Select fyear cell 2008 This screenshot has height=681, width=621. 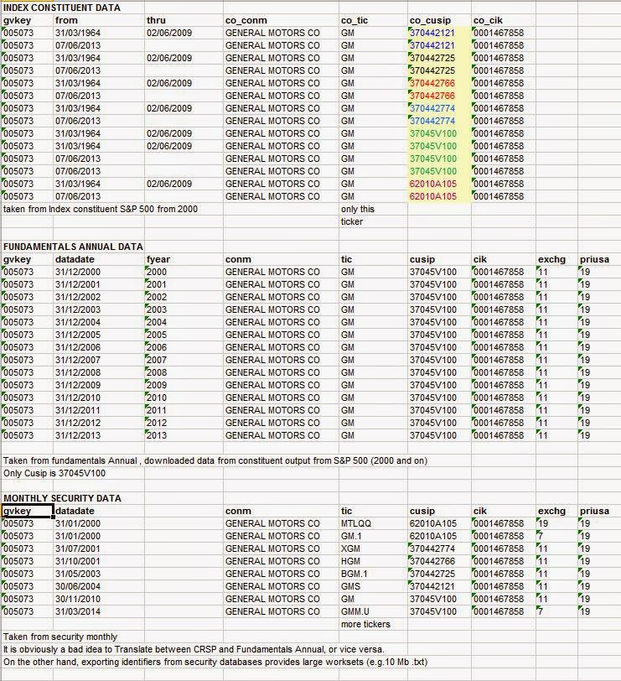tap(184, 372)
